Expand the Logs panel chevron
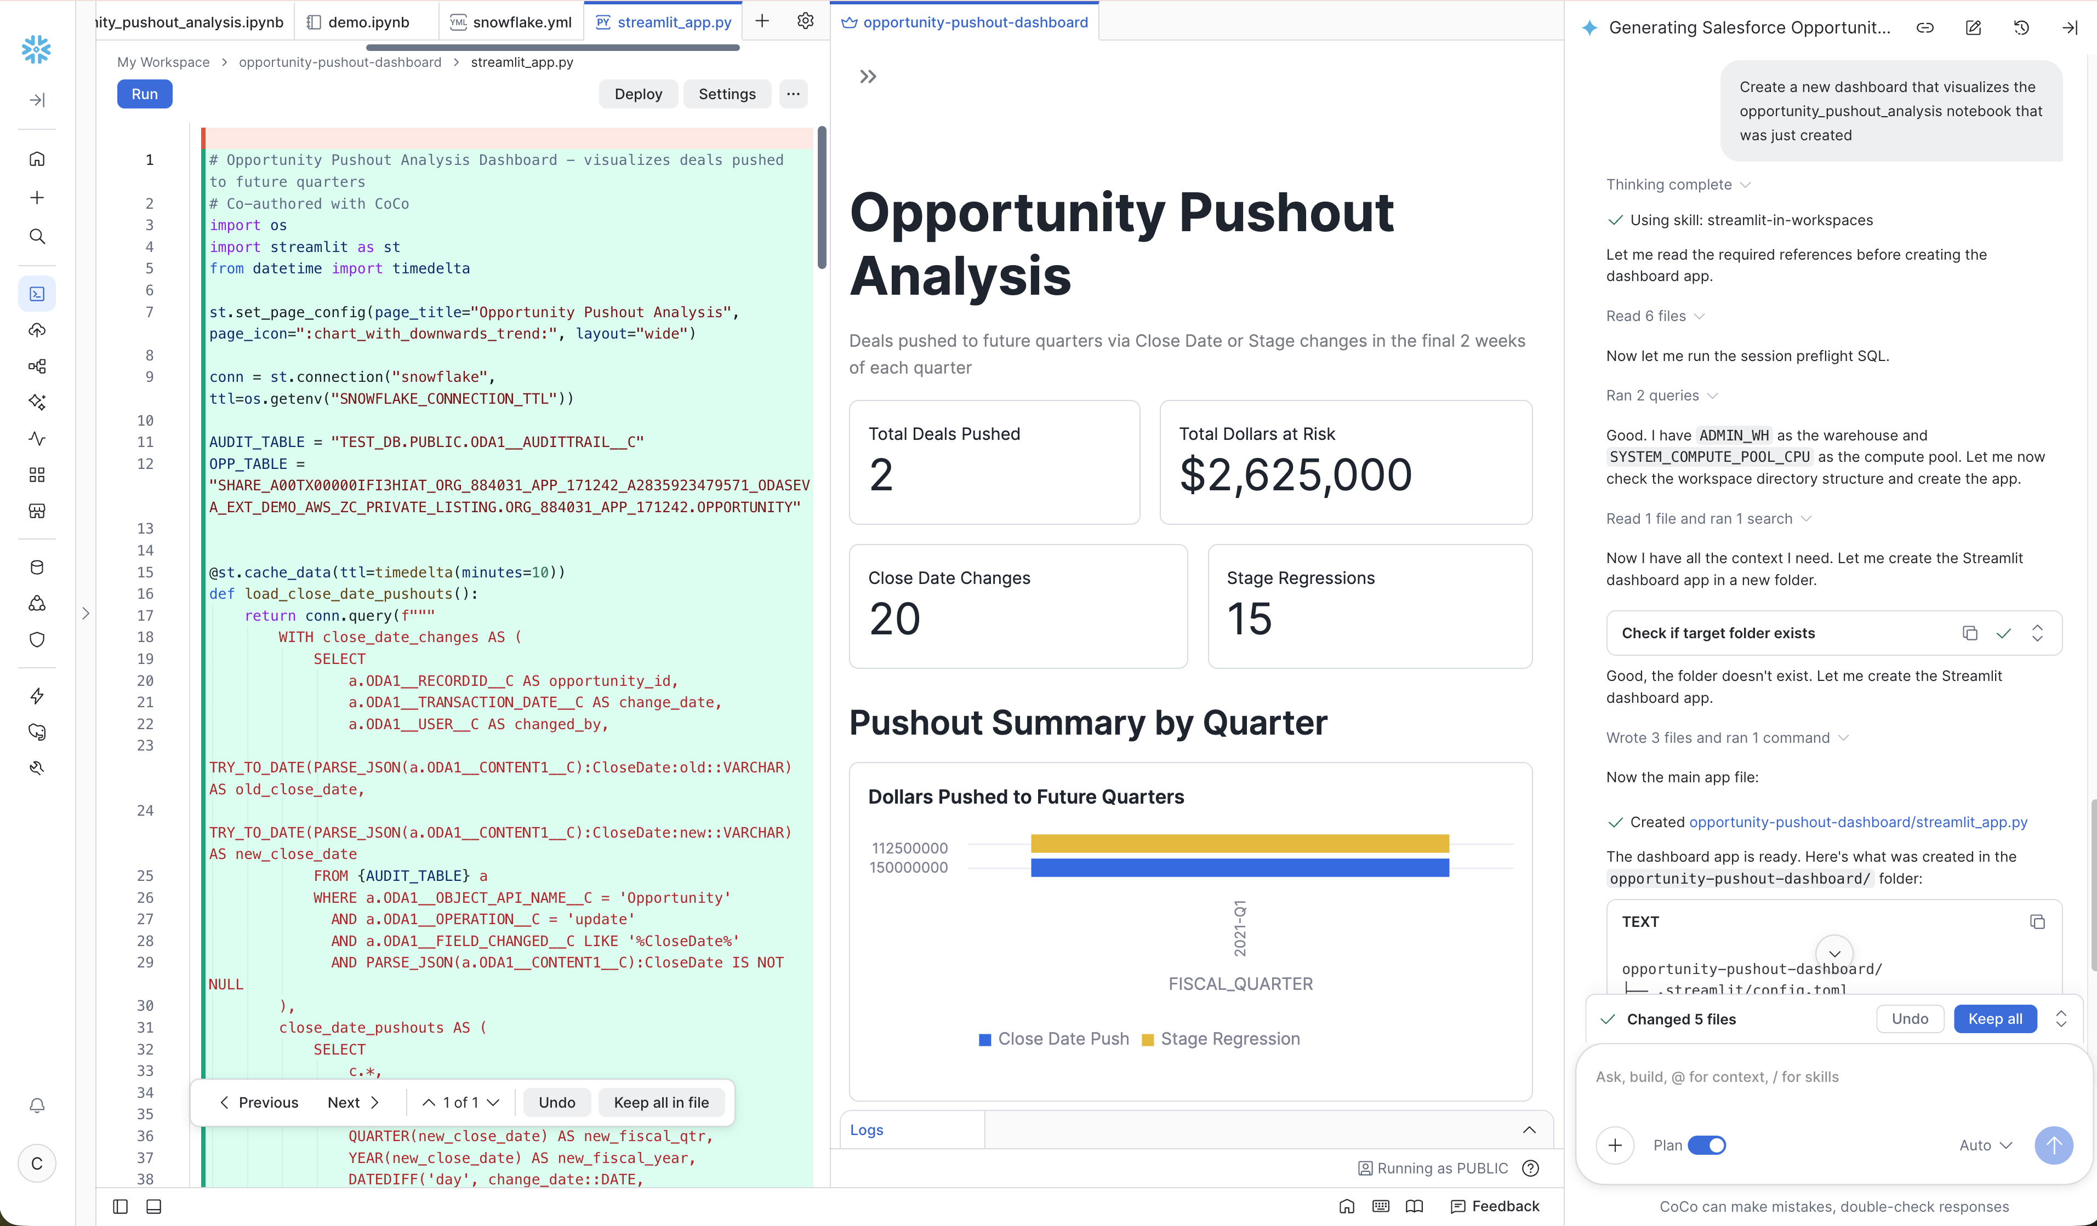Viewport: 2097px width, 1226px height. (x=1529, y=1130)
